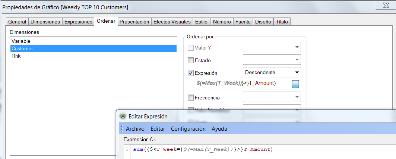Open the Archivo menu
The height and width of the screenshot is (159, 396).
coord(135,129)
